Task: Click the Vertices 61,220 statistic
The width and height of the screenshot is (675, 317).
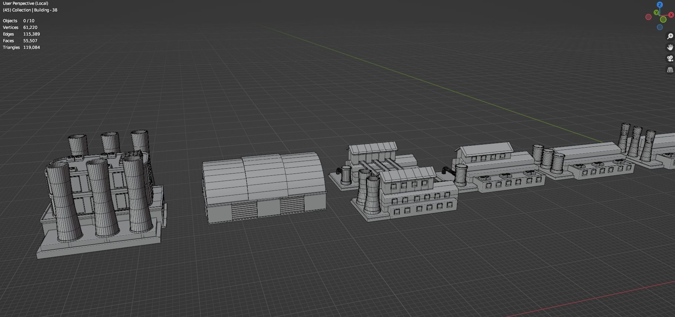Action: pyautogui.click(x=20, y=27)
